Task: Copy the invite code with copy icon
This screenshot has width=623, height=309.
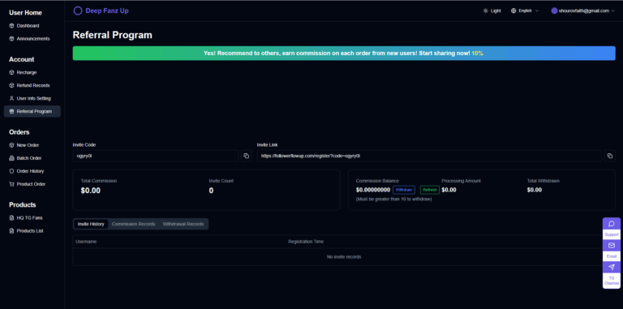Action: 247,156
